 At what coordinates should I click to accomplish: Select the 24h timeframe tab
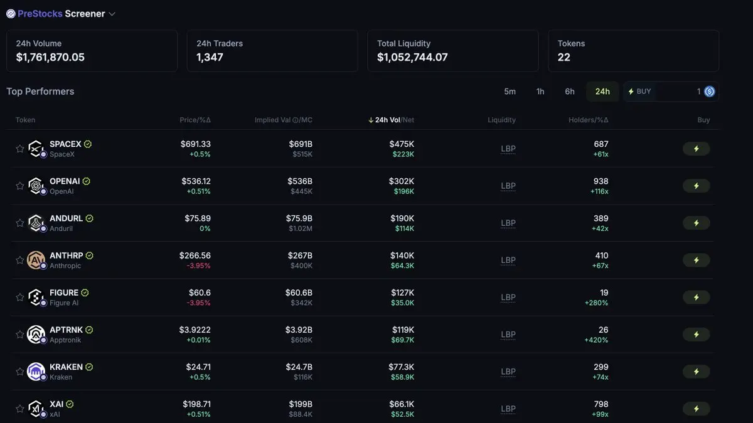click(602, 92)
